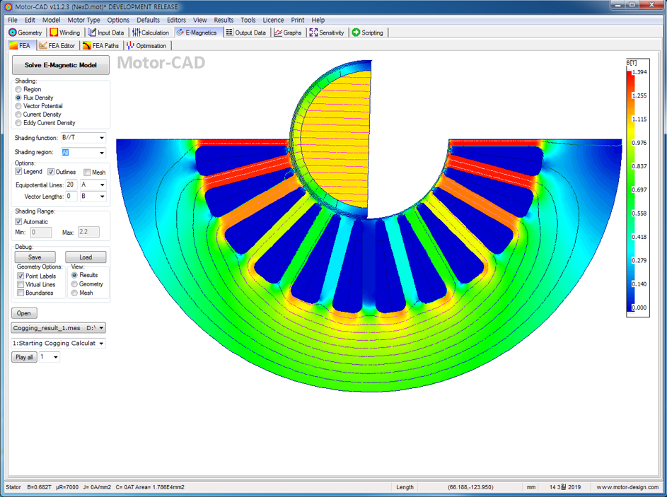Open the Calculation tab icon
This screenshot has height=497, width=667.
136,33
